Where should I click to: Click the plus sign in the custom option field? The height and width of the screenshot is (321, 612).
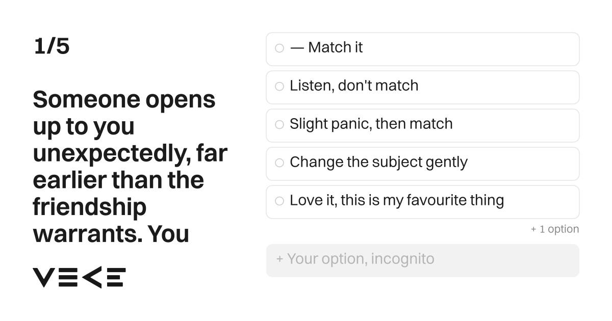coord(279,259)
